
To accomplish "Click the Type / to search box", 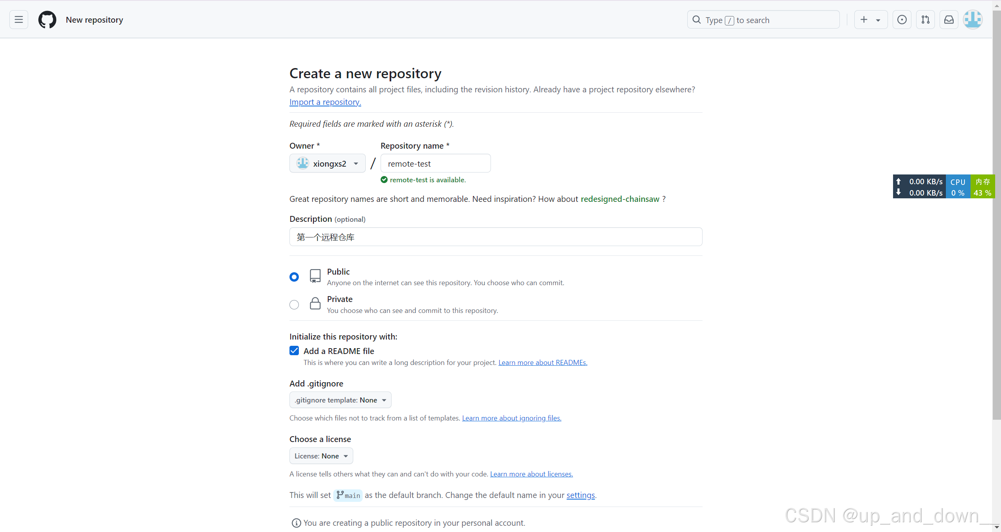I will click(763, 20).
